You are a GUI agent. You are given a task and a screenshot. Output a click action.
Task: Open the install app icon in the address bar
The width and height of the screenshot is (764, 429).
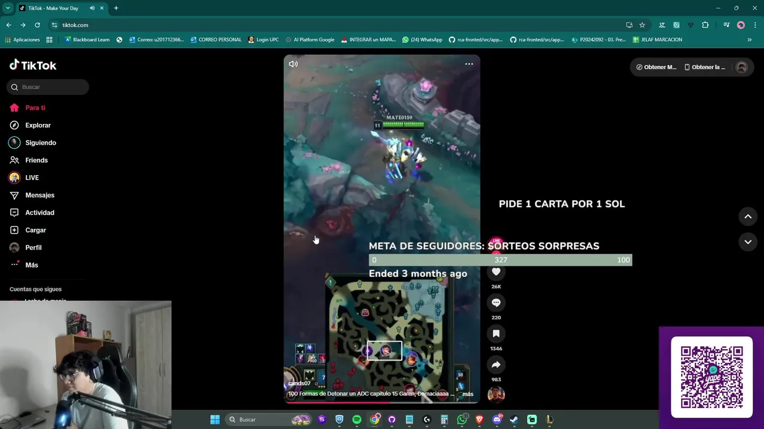629,25
